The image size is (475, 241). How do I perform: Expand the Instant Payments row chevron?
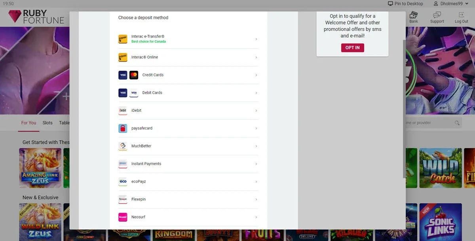256,164
